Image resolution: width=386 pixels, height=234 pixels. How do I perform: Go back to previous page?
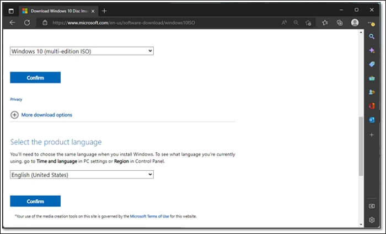(12, 23)
